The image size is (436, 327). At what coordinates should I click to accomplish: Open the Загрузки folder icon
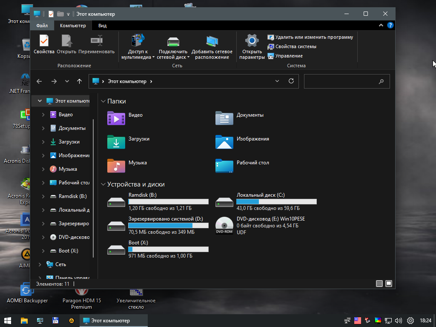click(x=116, y=142)
